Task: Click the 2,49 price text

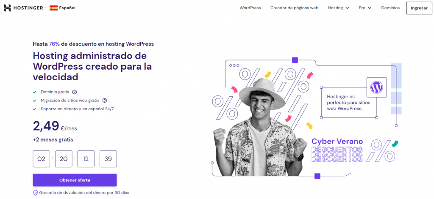Action: click(x=46, y=126)
